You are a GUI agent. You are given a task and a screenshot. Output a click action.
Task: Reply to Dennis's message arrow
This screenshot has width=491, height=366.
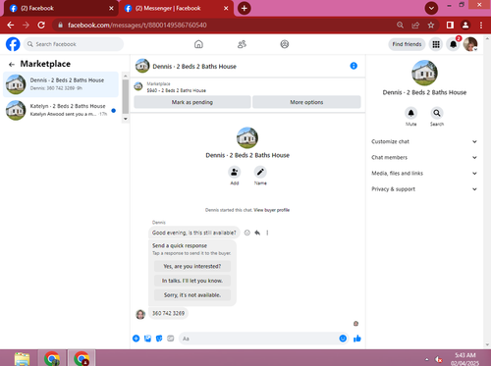point(257,233)
